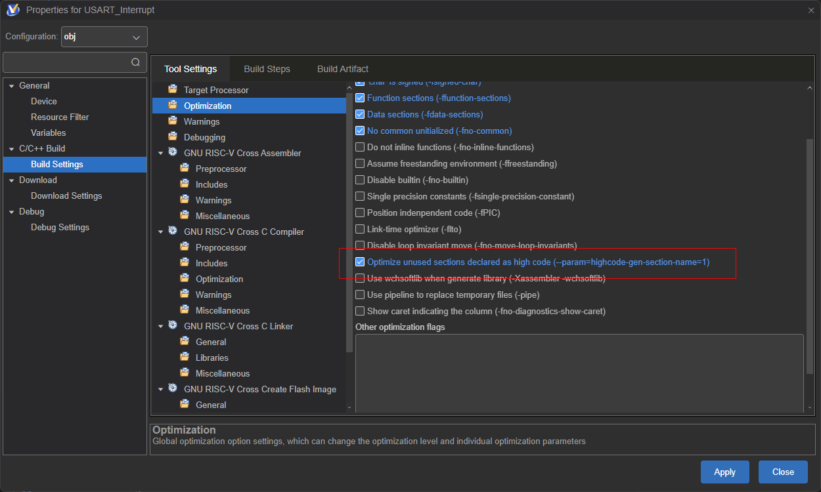Click the Optimization folder icon under Tool Settings
Viewport: 821px width, 492px height.
tap(173, 105)
